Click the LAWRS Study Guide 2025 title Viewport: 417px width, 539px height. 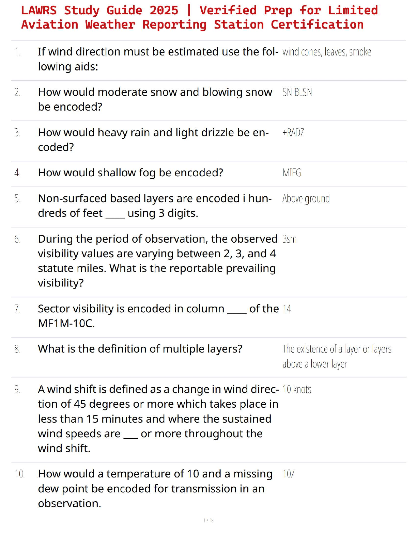point(199,17)
